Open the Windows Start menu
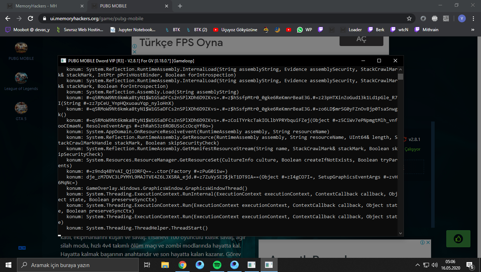The height and width of the screenshot is (272, 481). [x=8, y=265]
